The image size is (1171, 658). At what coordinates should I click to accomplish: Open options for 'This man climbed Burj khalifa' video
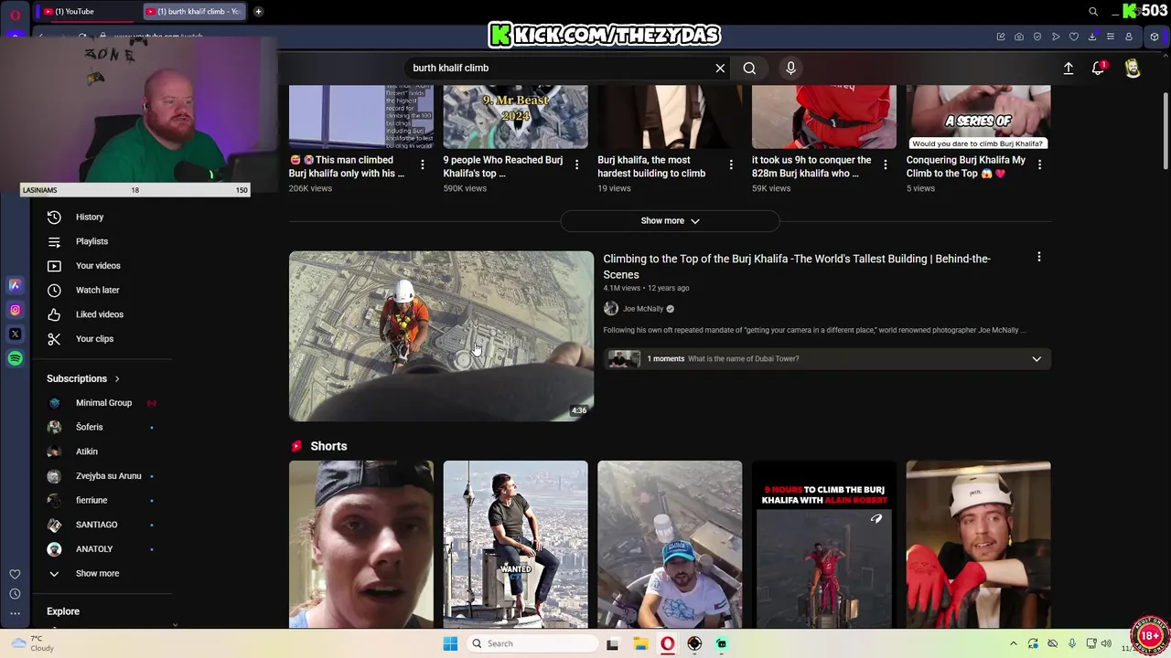(x=423, y=164)
